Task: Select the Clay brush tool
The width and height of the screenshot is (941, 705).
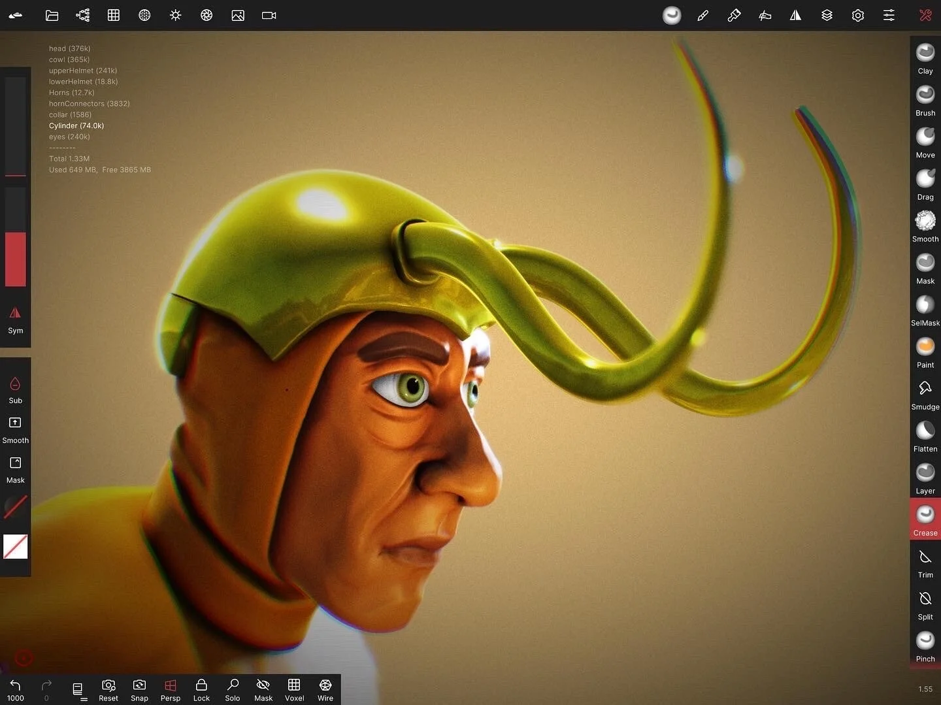Action: (925, 59)
